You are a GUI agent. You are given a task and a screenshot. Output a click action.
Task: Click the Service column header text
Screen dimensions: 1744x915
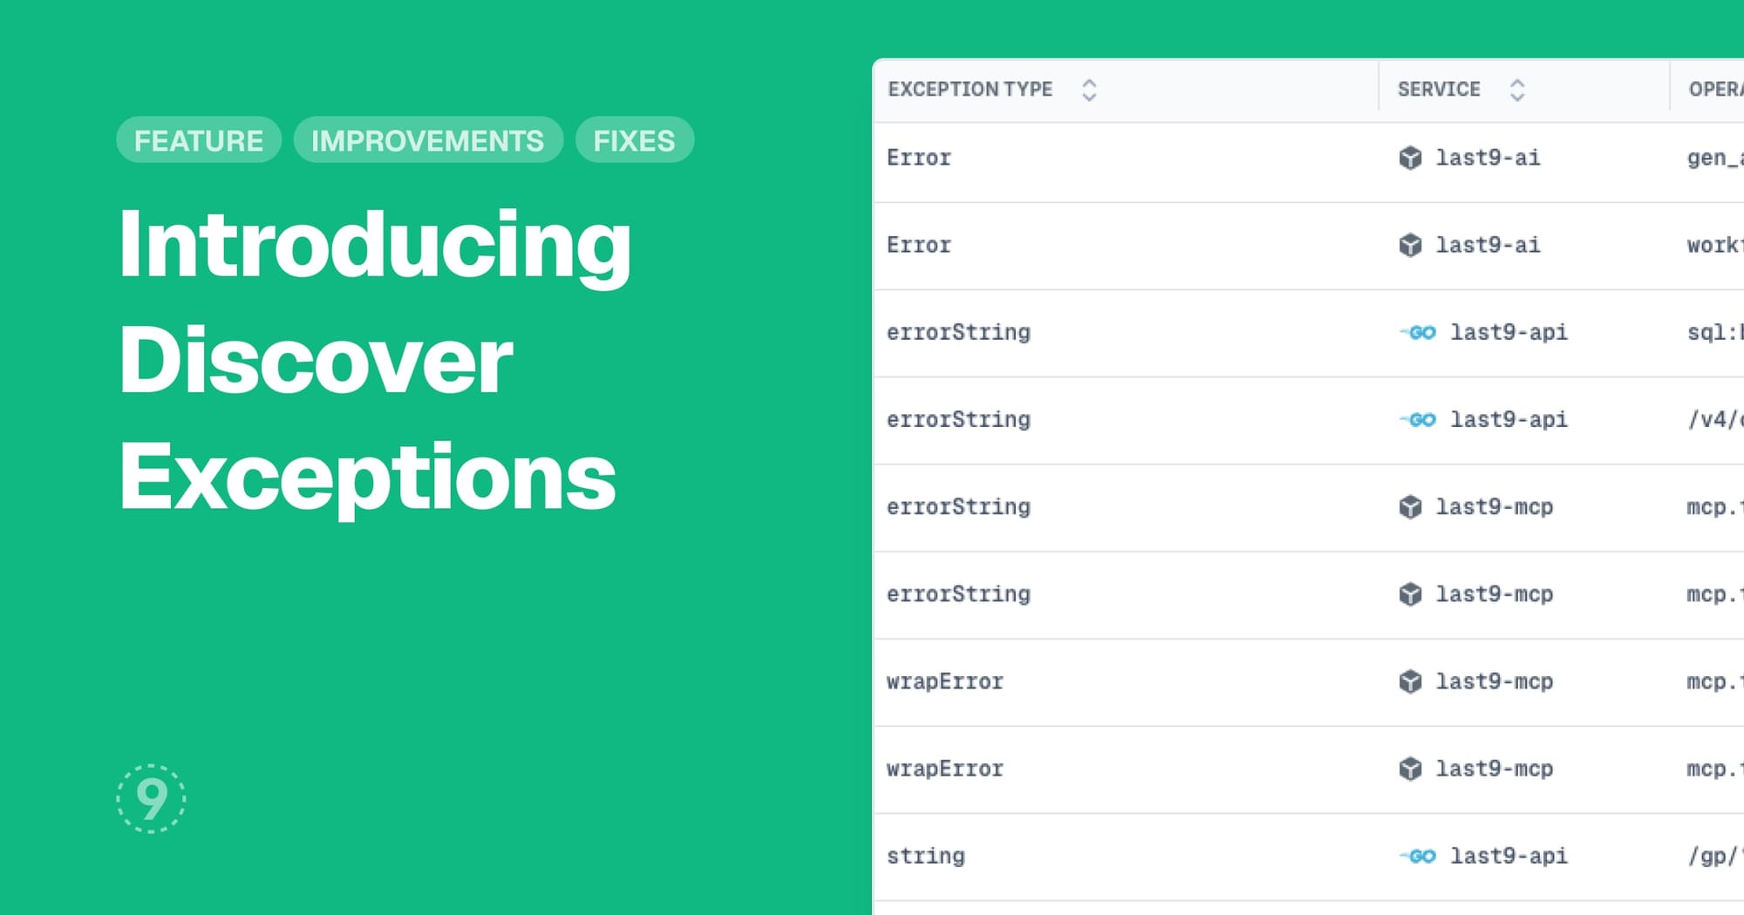click(1439, 89)
